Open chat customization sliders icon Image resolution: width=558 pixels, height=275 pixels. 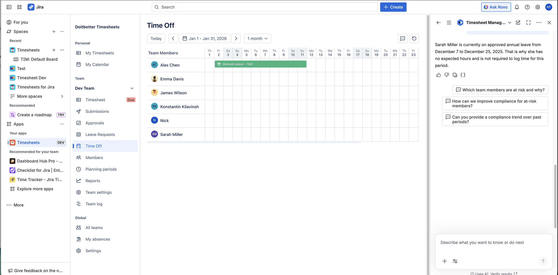click(x=455, y=261)
